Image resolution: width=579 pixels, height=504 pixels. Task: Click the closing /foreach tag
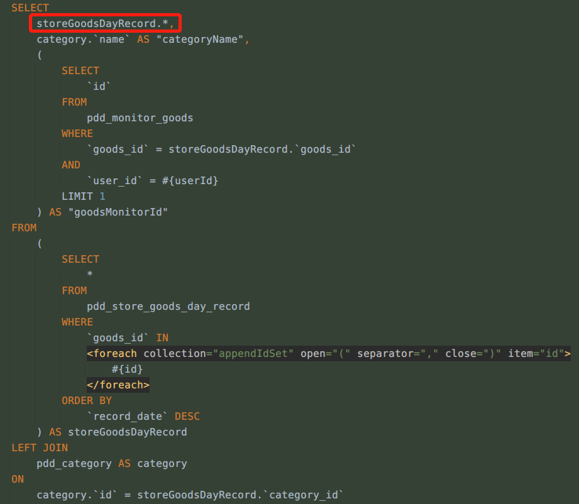click(x=118, y=385)
